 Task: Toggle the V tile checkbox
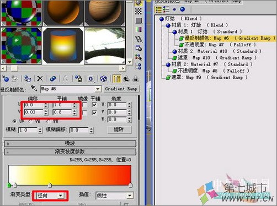(94, 112)
